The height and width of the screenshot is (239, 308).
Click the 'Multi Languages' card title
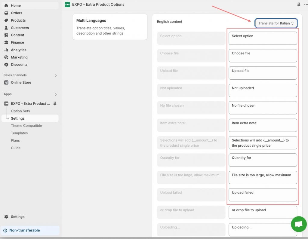(91, 21)
